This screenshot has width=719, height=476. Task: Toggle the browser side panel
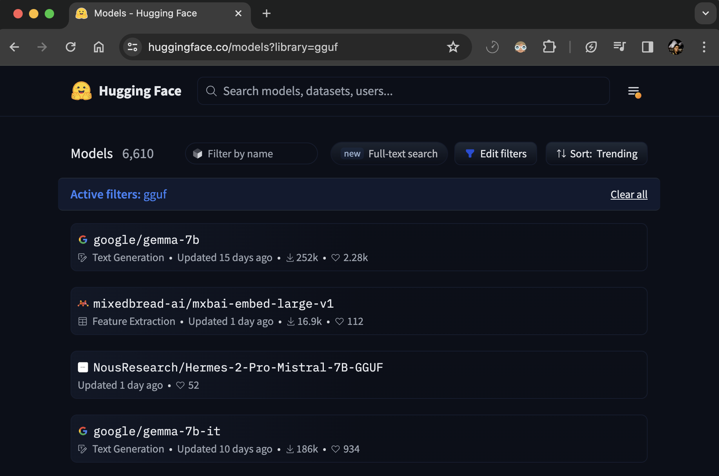647,47
